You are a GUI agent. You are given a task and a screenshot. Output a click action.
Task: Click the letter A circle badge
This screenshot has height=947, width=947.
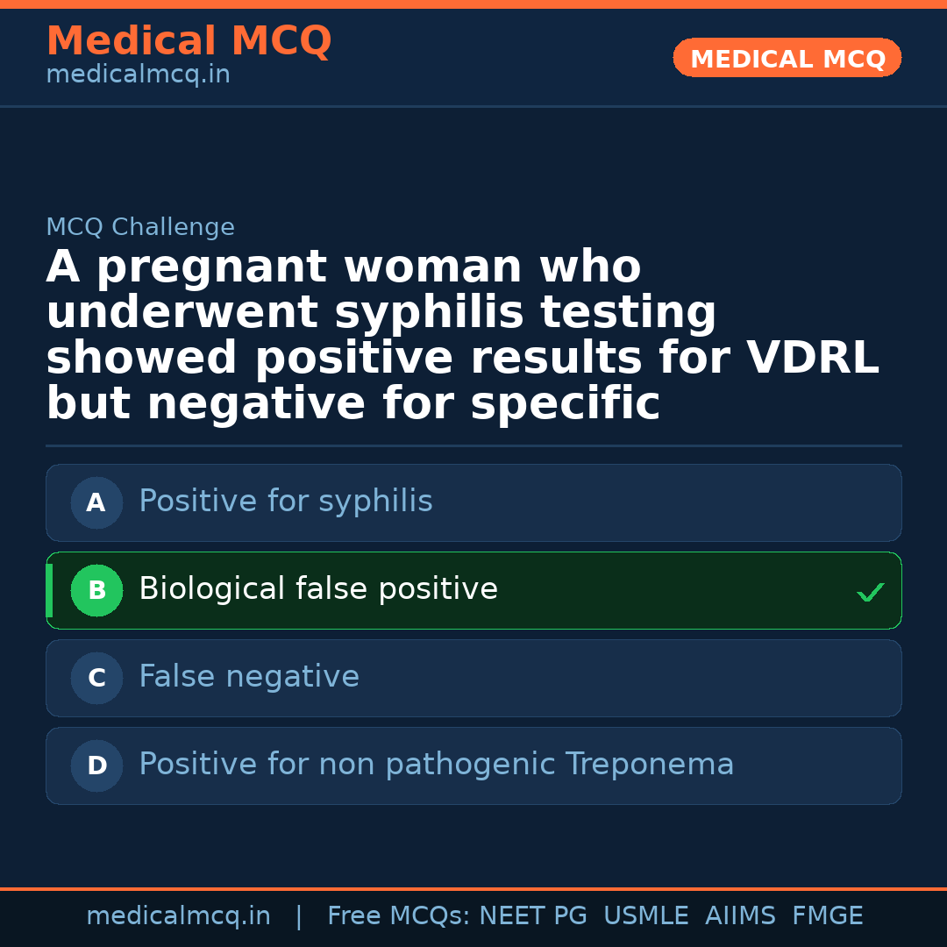coord(96,502)
